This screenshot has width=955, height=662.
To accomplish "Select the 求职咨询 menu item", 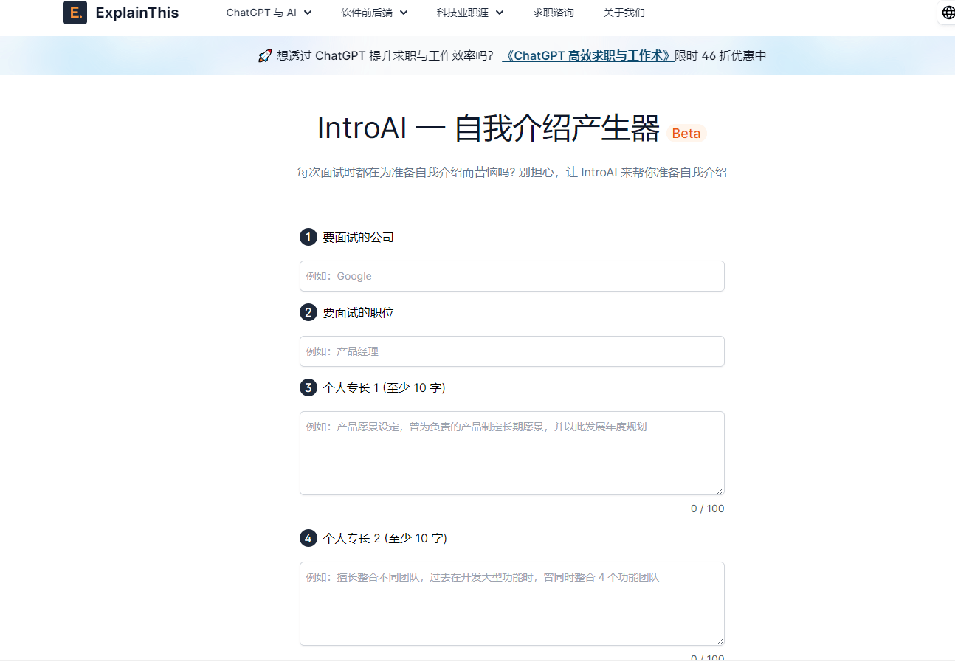I will tap(553, 13).
